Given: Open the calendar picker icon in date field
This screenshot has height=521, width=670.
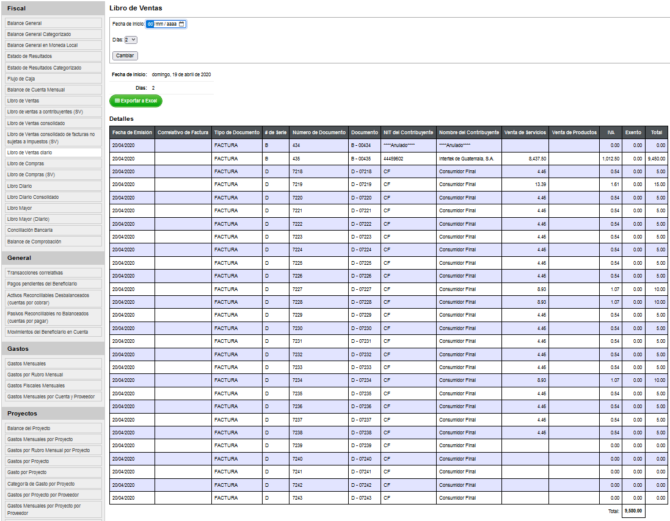Looking at the screenshot, I should pos(181,24).
